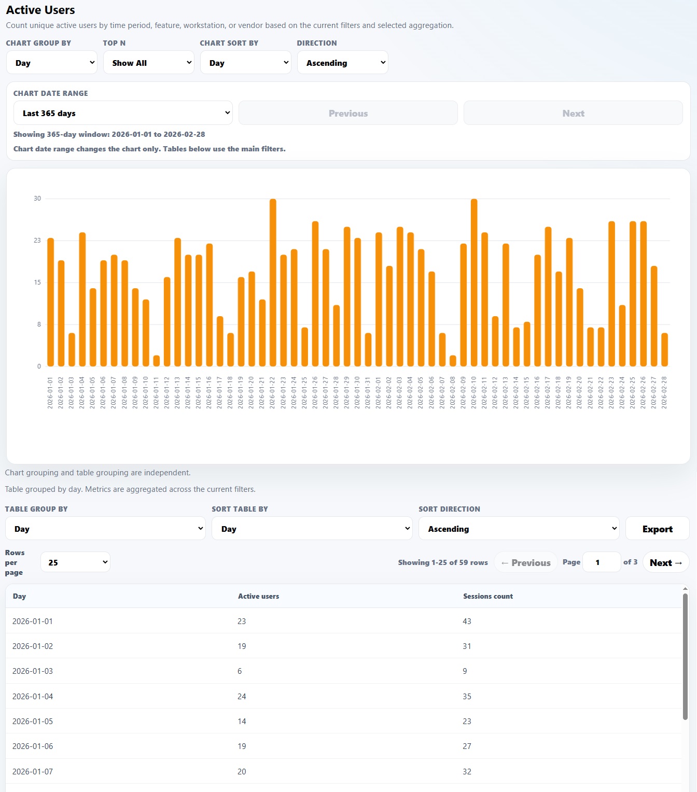Click sessions count 31 for 2026-01-02
The height and width of the screenshot is (792, 697).
click(467, 646)
